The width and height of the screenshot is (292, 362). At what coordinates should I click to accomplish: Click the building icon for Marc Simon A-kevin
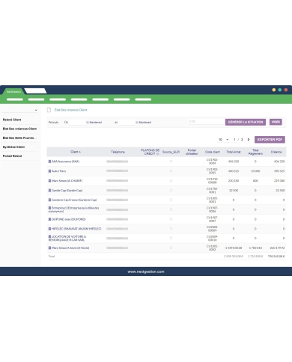pyautogui.click(x=49, y=248)
